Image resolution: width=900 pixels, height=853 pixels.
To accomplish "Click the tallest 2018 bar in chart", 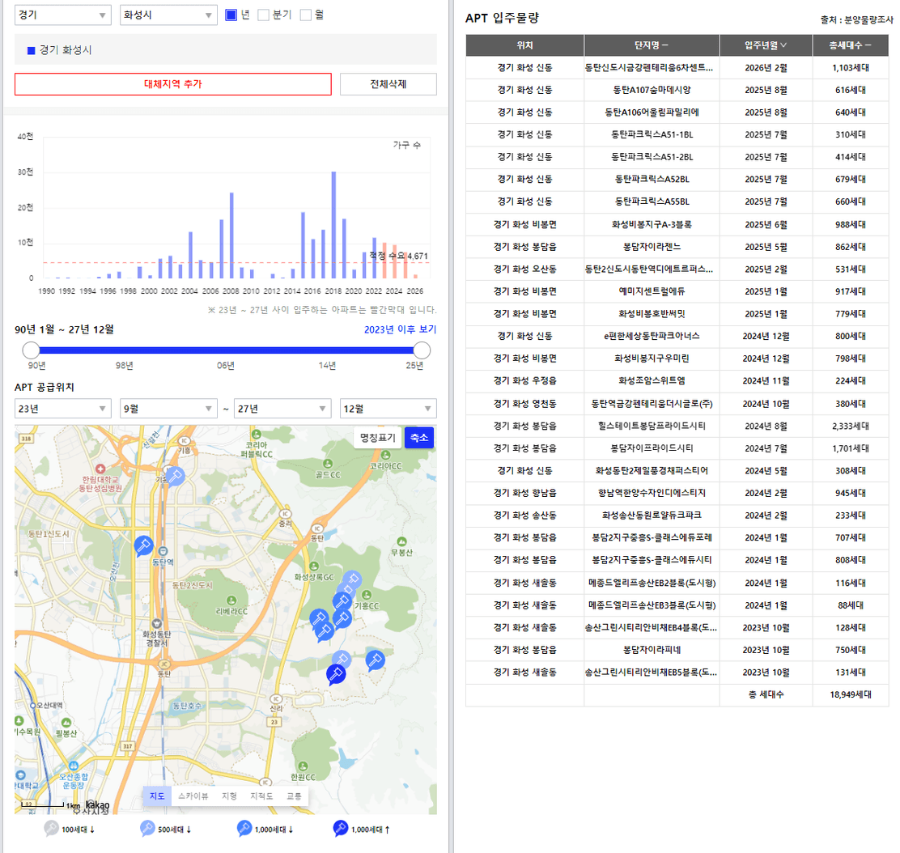I will click(x=333, y=225).
